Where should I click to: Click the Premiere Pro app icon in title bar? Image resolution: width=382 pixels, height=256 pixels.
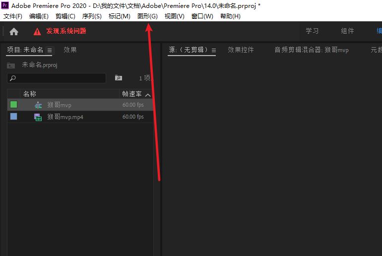pyautogui.click(x=5, y=5)
